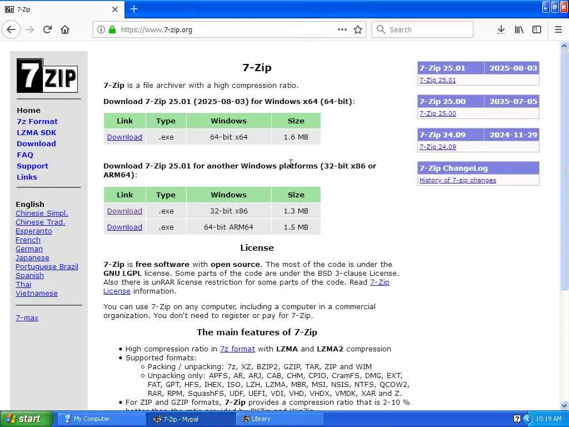Open the browser hamburger menu
The image size is (569, 427).
coord(558,30)
